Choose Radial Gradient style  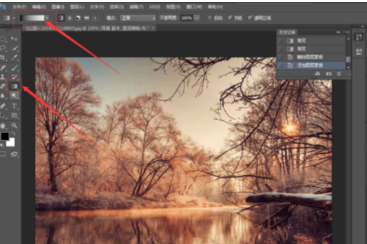pos(69,18)
